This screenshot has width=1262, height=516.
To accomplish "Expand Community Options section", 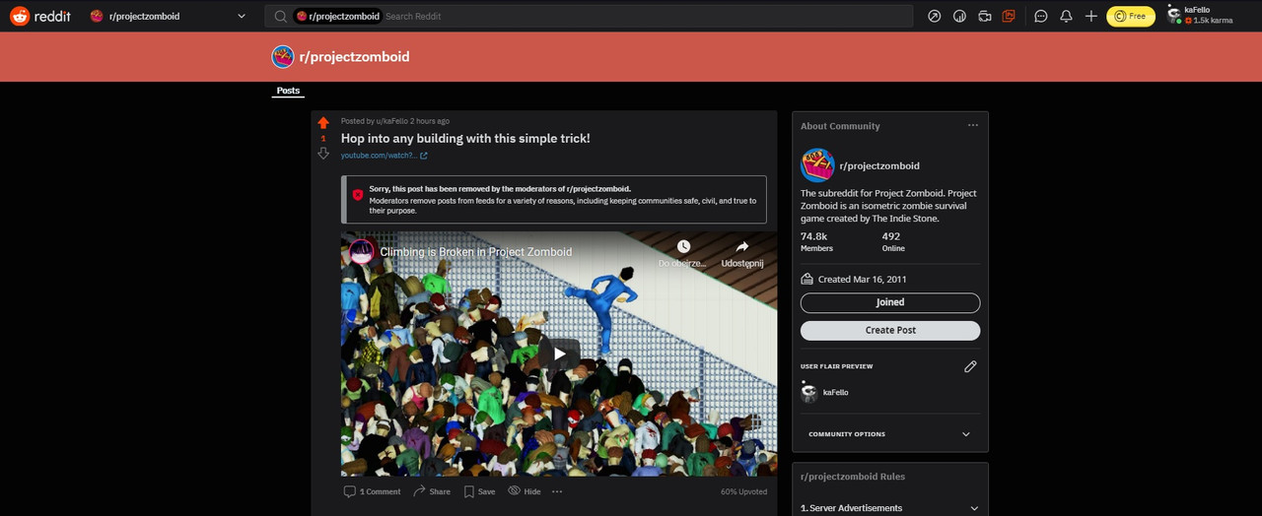I will pos(890,434).
